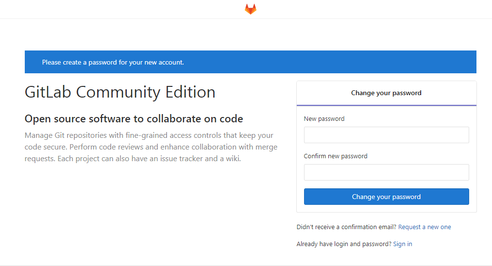The image size is (492, 266).
Task: Follow the Sign in link
Action: coord(403,244)
